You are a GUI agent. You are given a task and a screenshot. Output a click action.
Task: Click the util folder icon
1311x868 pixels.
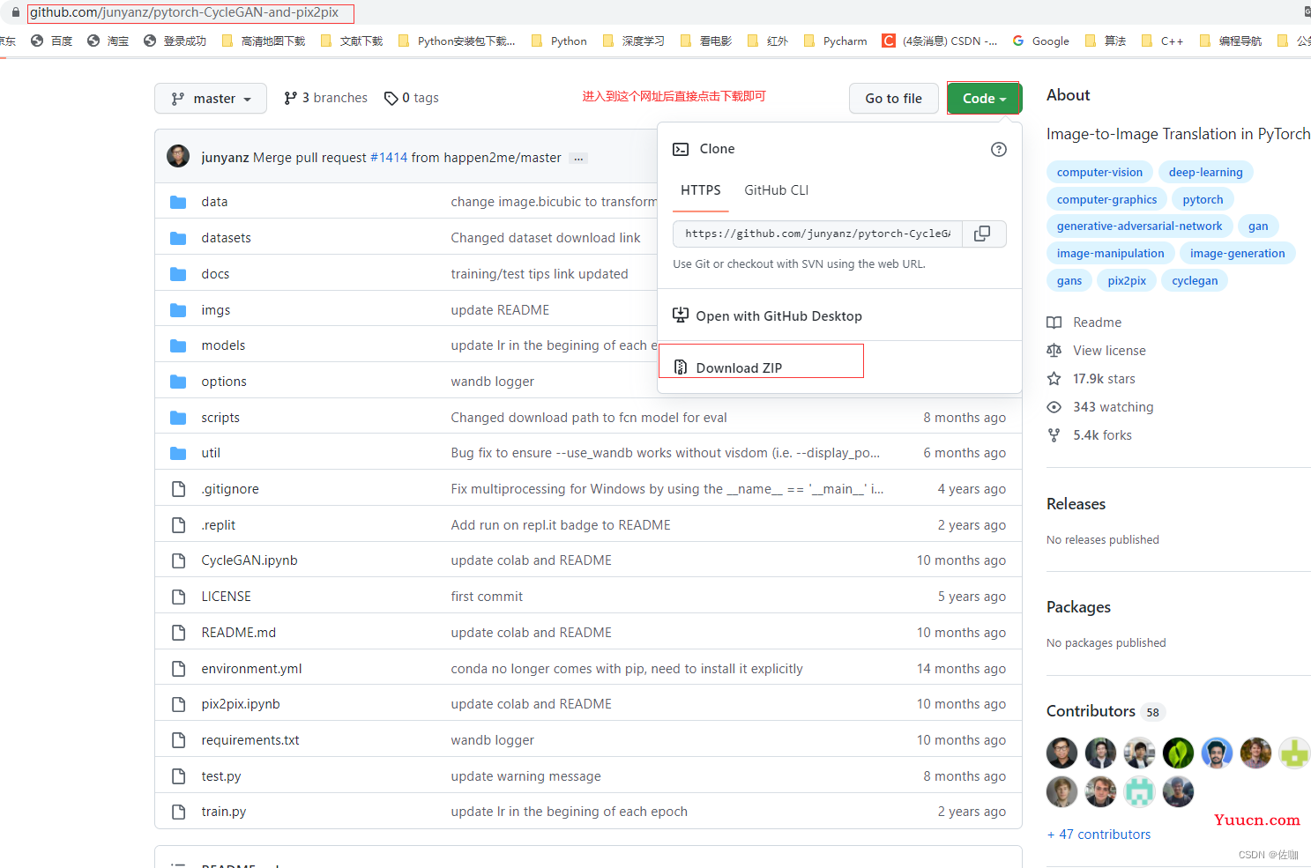[x=178, y=453]
